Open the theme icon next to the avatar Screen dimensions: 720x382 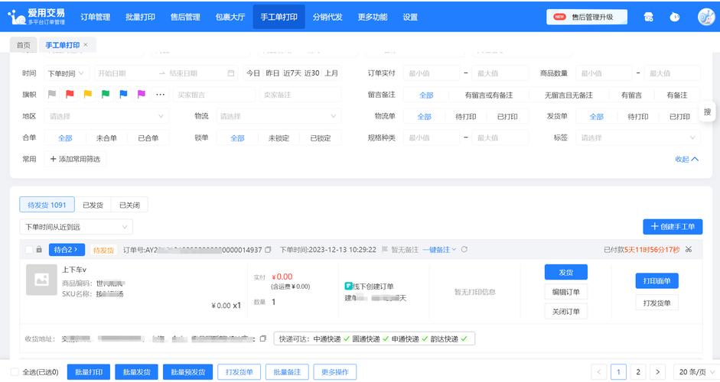point(674,17)
